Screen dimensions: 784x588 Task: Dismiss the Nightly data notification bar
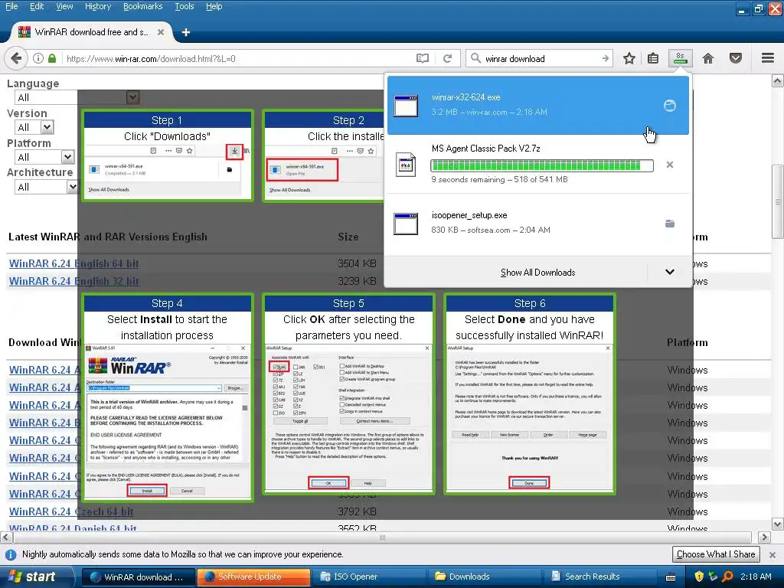pos(772,554)
